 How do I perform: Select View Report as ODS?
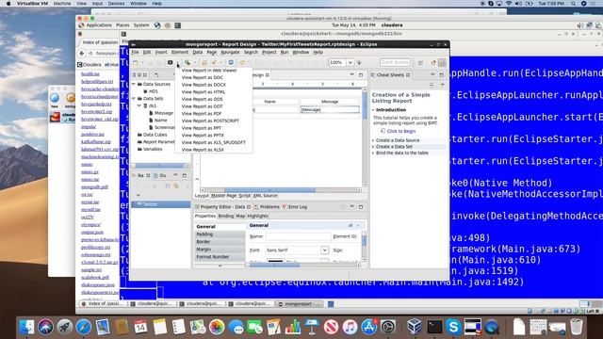tap(202, 99)
